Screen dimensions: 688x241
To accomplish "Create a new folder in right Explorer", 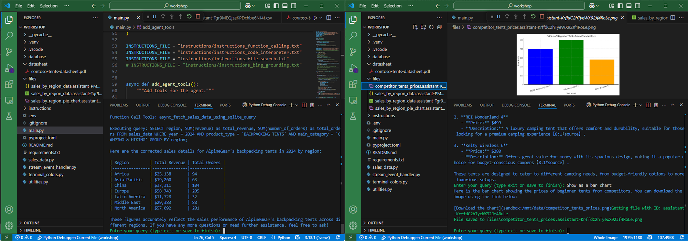I will point(423,27).
